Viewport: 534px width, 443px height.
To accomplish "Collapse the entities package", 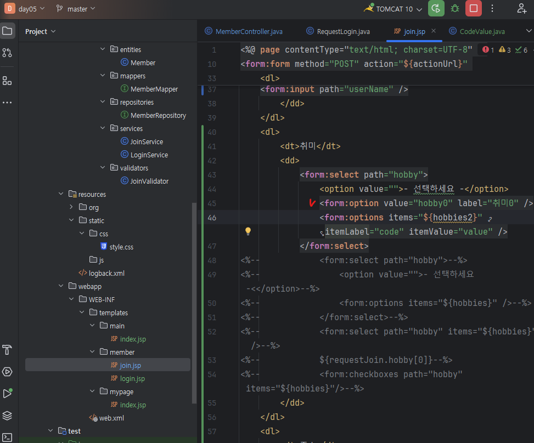I will 103,49.
